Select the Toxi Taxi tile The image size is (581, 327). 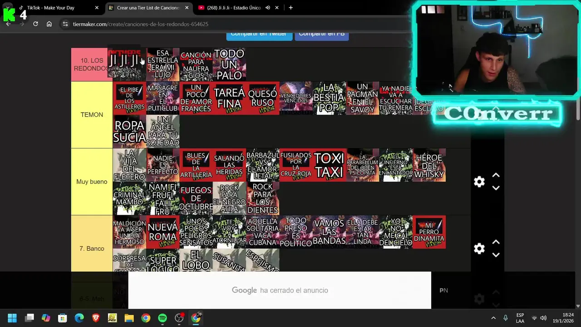329,165
